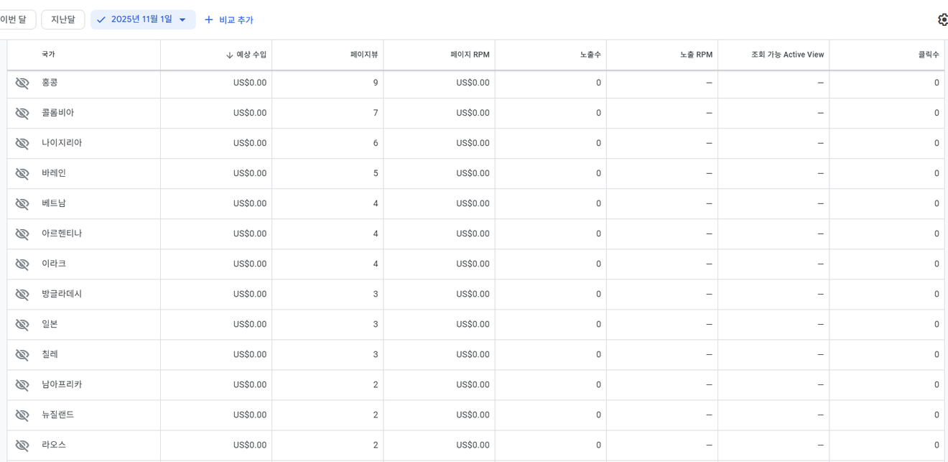The image size is (948, 462).
Task: Sort by the 노출수 column header
Action: coord(590,55)
